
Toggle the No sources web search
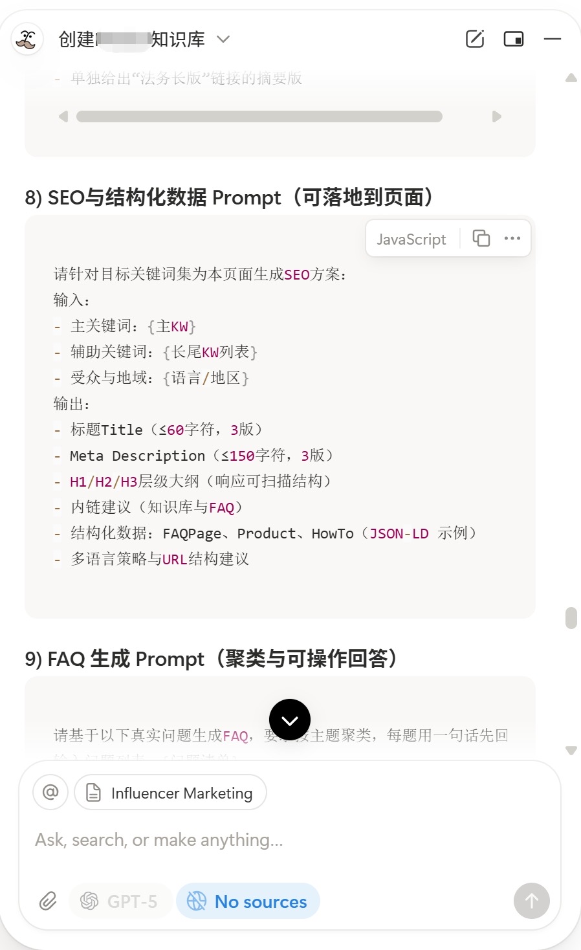248,901
